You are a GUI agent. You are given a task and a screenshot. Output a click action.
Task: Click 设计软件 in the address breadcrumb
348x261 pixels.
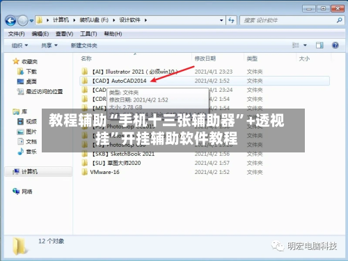129,20
